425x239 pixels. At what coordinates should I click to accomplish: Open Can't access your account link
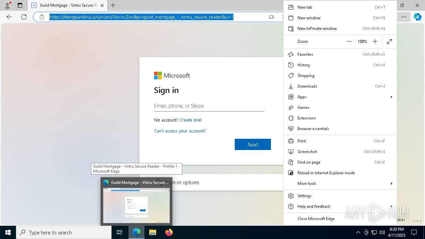pyautogui.click(x=180, y=131)
